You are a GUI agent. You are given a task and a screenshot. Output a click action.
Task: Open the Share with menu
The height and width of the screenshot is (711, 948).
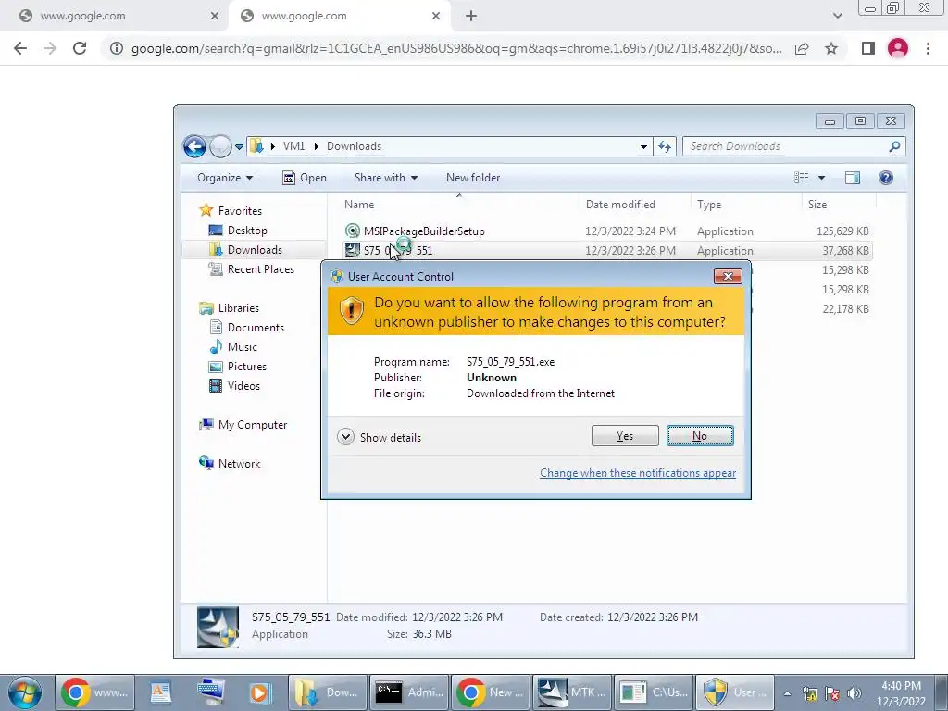click(386, 178)
